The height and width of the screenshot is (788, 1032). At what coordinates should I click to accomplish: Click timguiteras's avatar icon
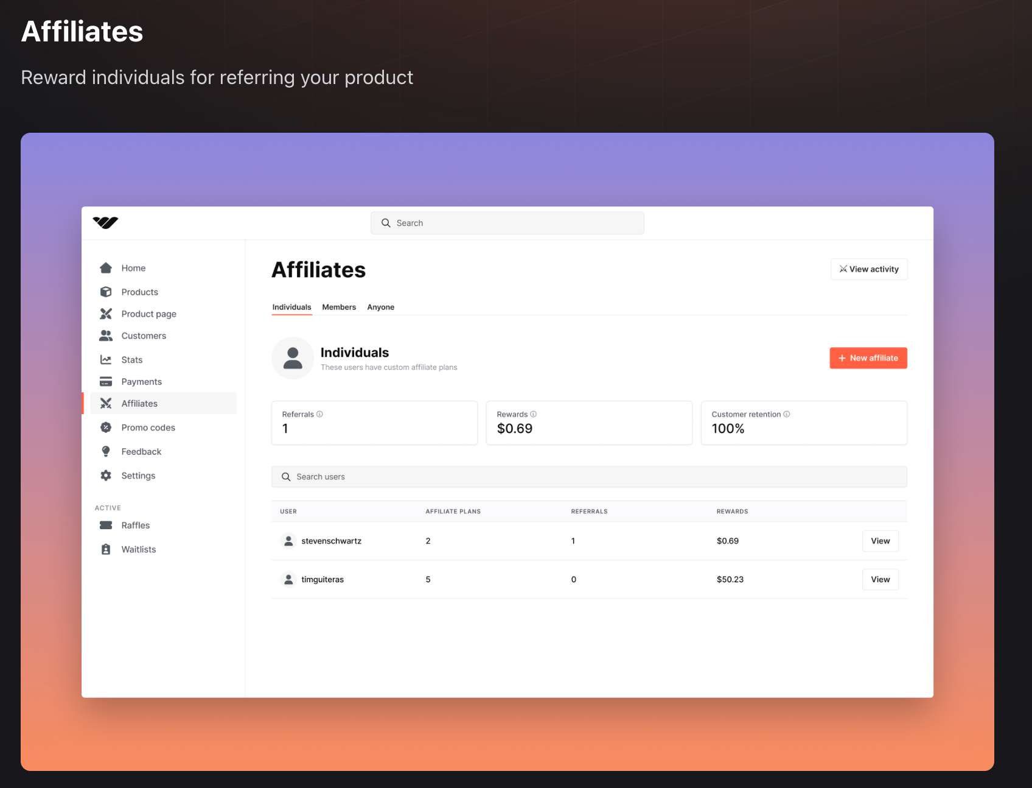[x=288, y=579]
